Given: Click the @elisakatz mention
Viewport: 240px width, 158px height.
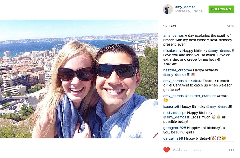Looking at the screenshot, I should tap(193, 81).
